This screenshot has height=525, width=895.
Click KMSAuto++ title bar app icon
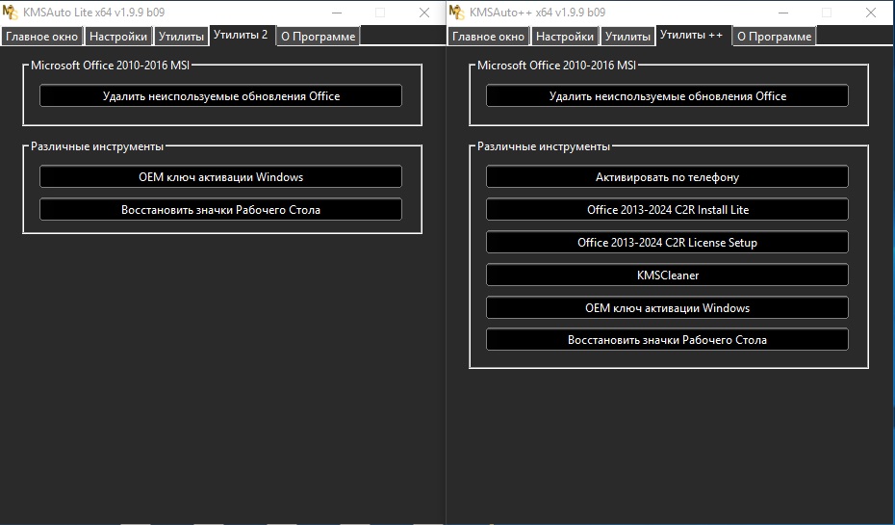tap(456, 12)
